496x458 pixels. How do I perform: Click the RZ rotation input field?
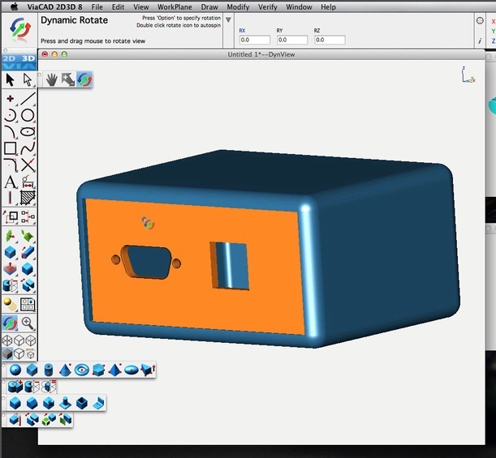(x=330, y=40)
